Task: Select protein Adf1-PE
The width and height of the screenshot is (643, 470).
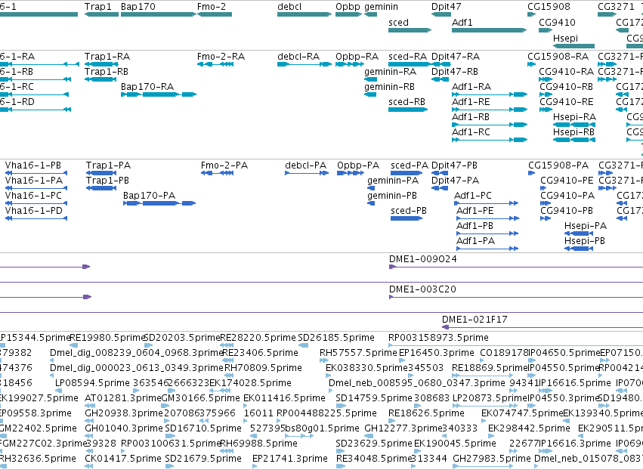Action: click(x=475, y=211)
